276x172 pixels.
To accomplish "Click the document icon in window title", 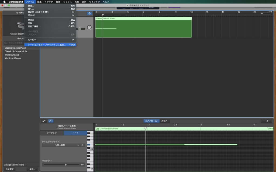I will tap(127, 5).
